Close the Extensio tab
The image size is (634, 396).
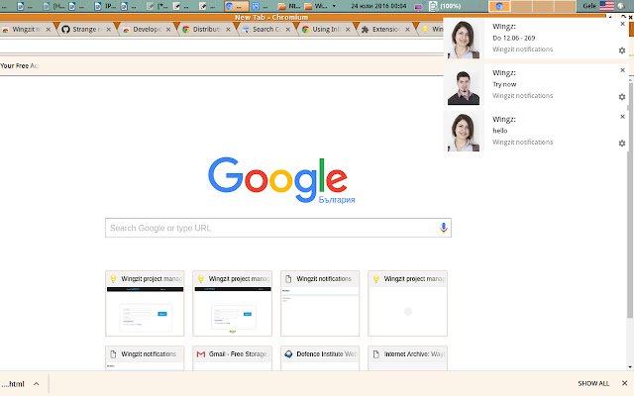(x=407, y=30)
